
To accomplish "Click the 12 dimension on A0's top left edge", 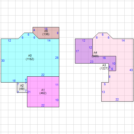I will coord(9,40).
